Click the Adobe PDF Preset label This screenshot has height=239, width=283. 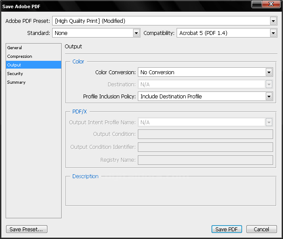coord(28,21)
